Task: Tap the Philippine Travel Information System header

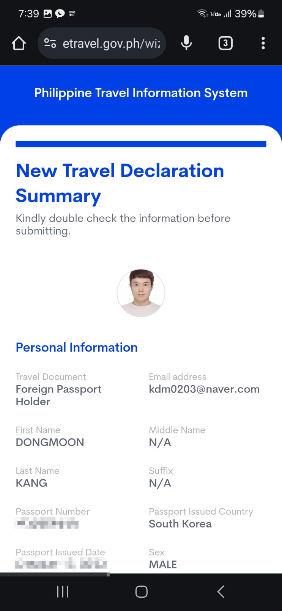Action: (x=141, y=93)
